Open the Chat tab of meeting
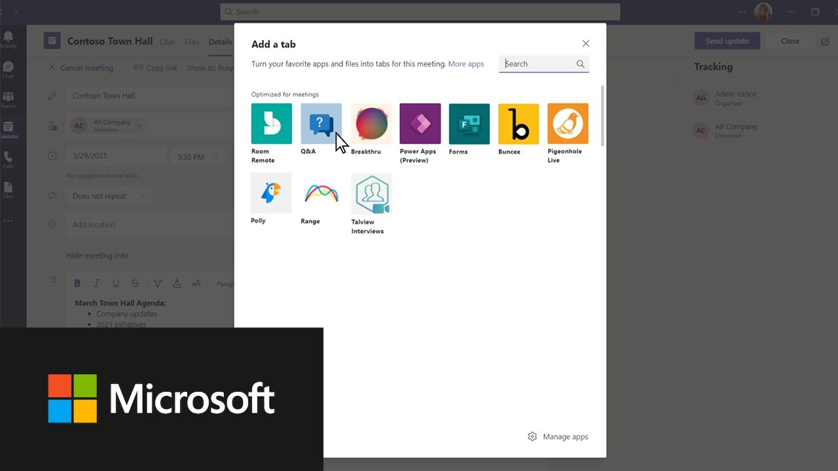The height and width of the screenshot is (471, 838). [x=168, y=42]
